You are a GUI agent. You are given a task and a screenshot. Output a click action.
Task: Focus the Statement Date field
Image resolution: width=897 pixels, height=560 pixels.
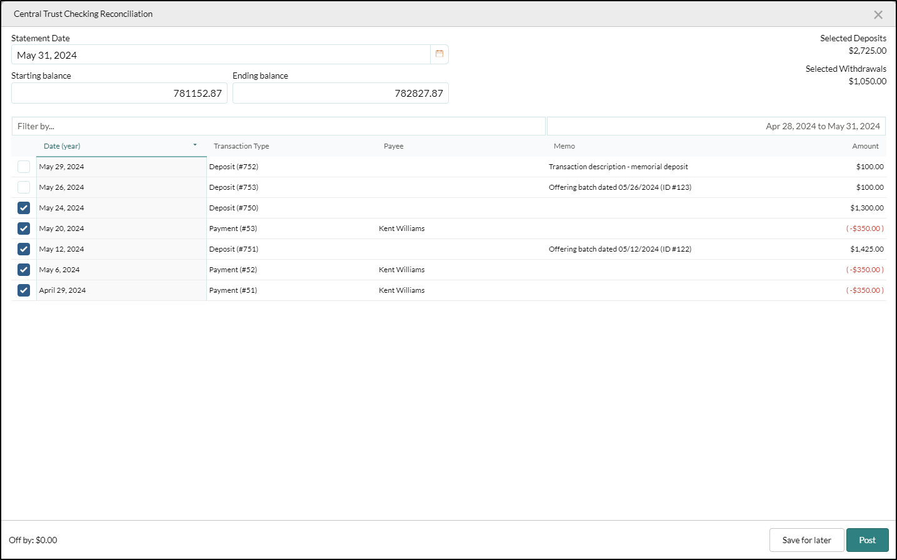click(221, 54)
